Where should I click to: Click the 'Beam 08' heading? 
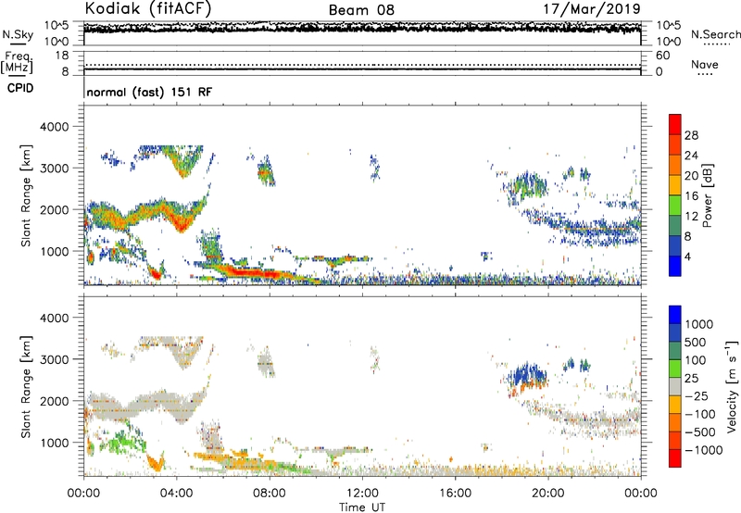(x=361, y=10)
